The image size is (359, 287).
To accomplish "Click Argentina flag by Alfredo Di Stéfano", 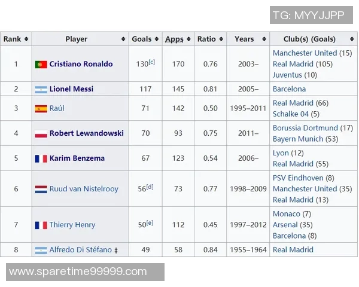I will [x=41, y=250].
